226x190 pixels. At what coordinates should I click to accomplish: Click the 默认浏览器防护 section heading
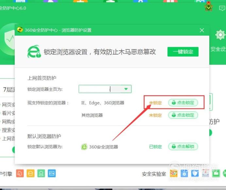click(x=44, y=136)
